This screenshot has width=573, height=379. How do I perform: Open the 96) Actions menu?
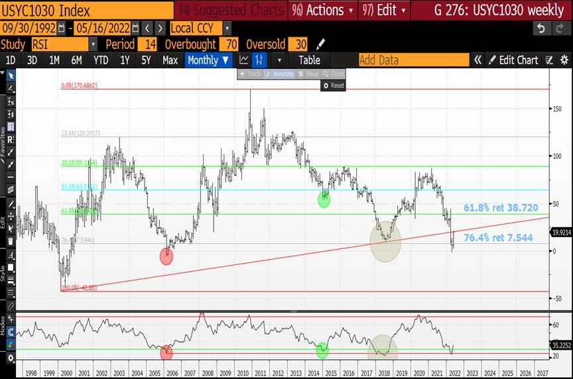click(323, 10)
